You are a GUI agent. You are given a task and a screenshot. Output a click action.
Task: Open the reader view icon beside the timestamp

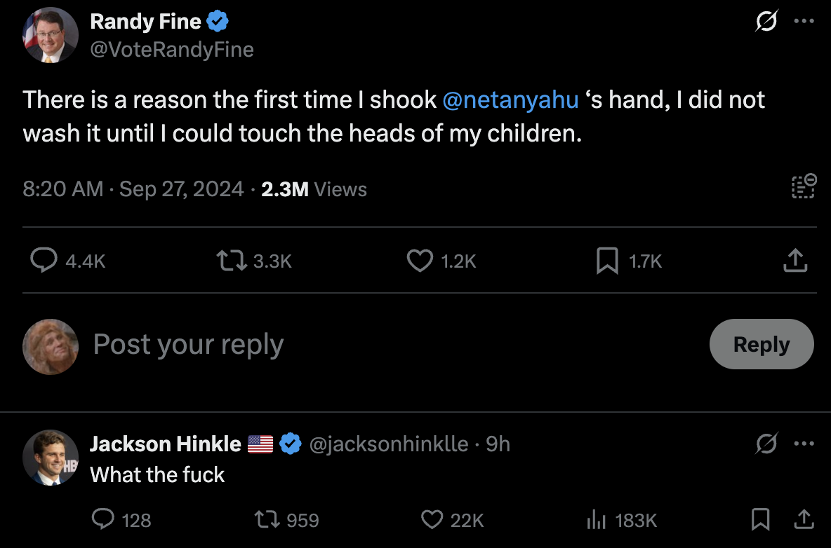(804, 187)
